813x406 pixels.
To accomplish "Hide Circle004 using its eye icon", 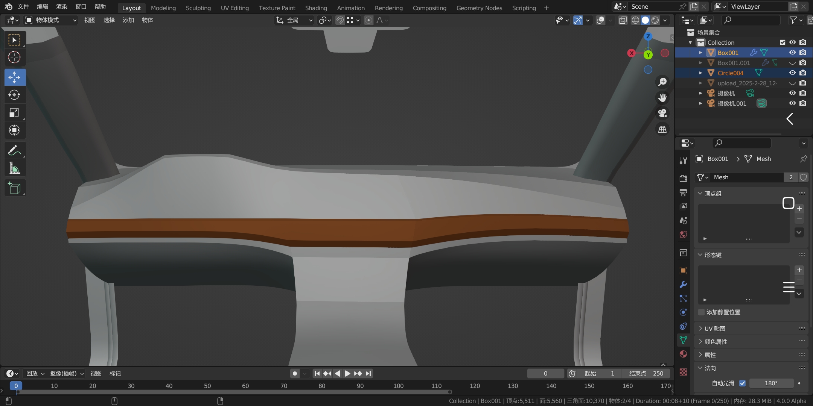I will tap(792, 73).
